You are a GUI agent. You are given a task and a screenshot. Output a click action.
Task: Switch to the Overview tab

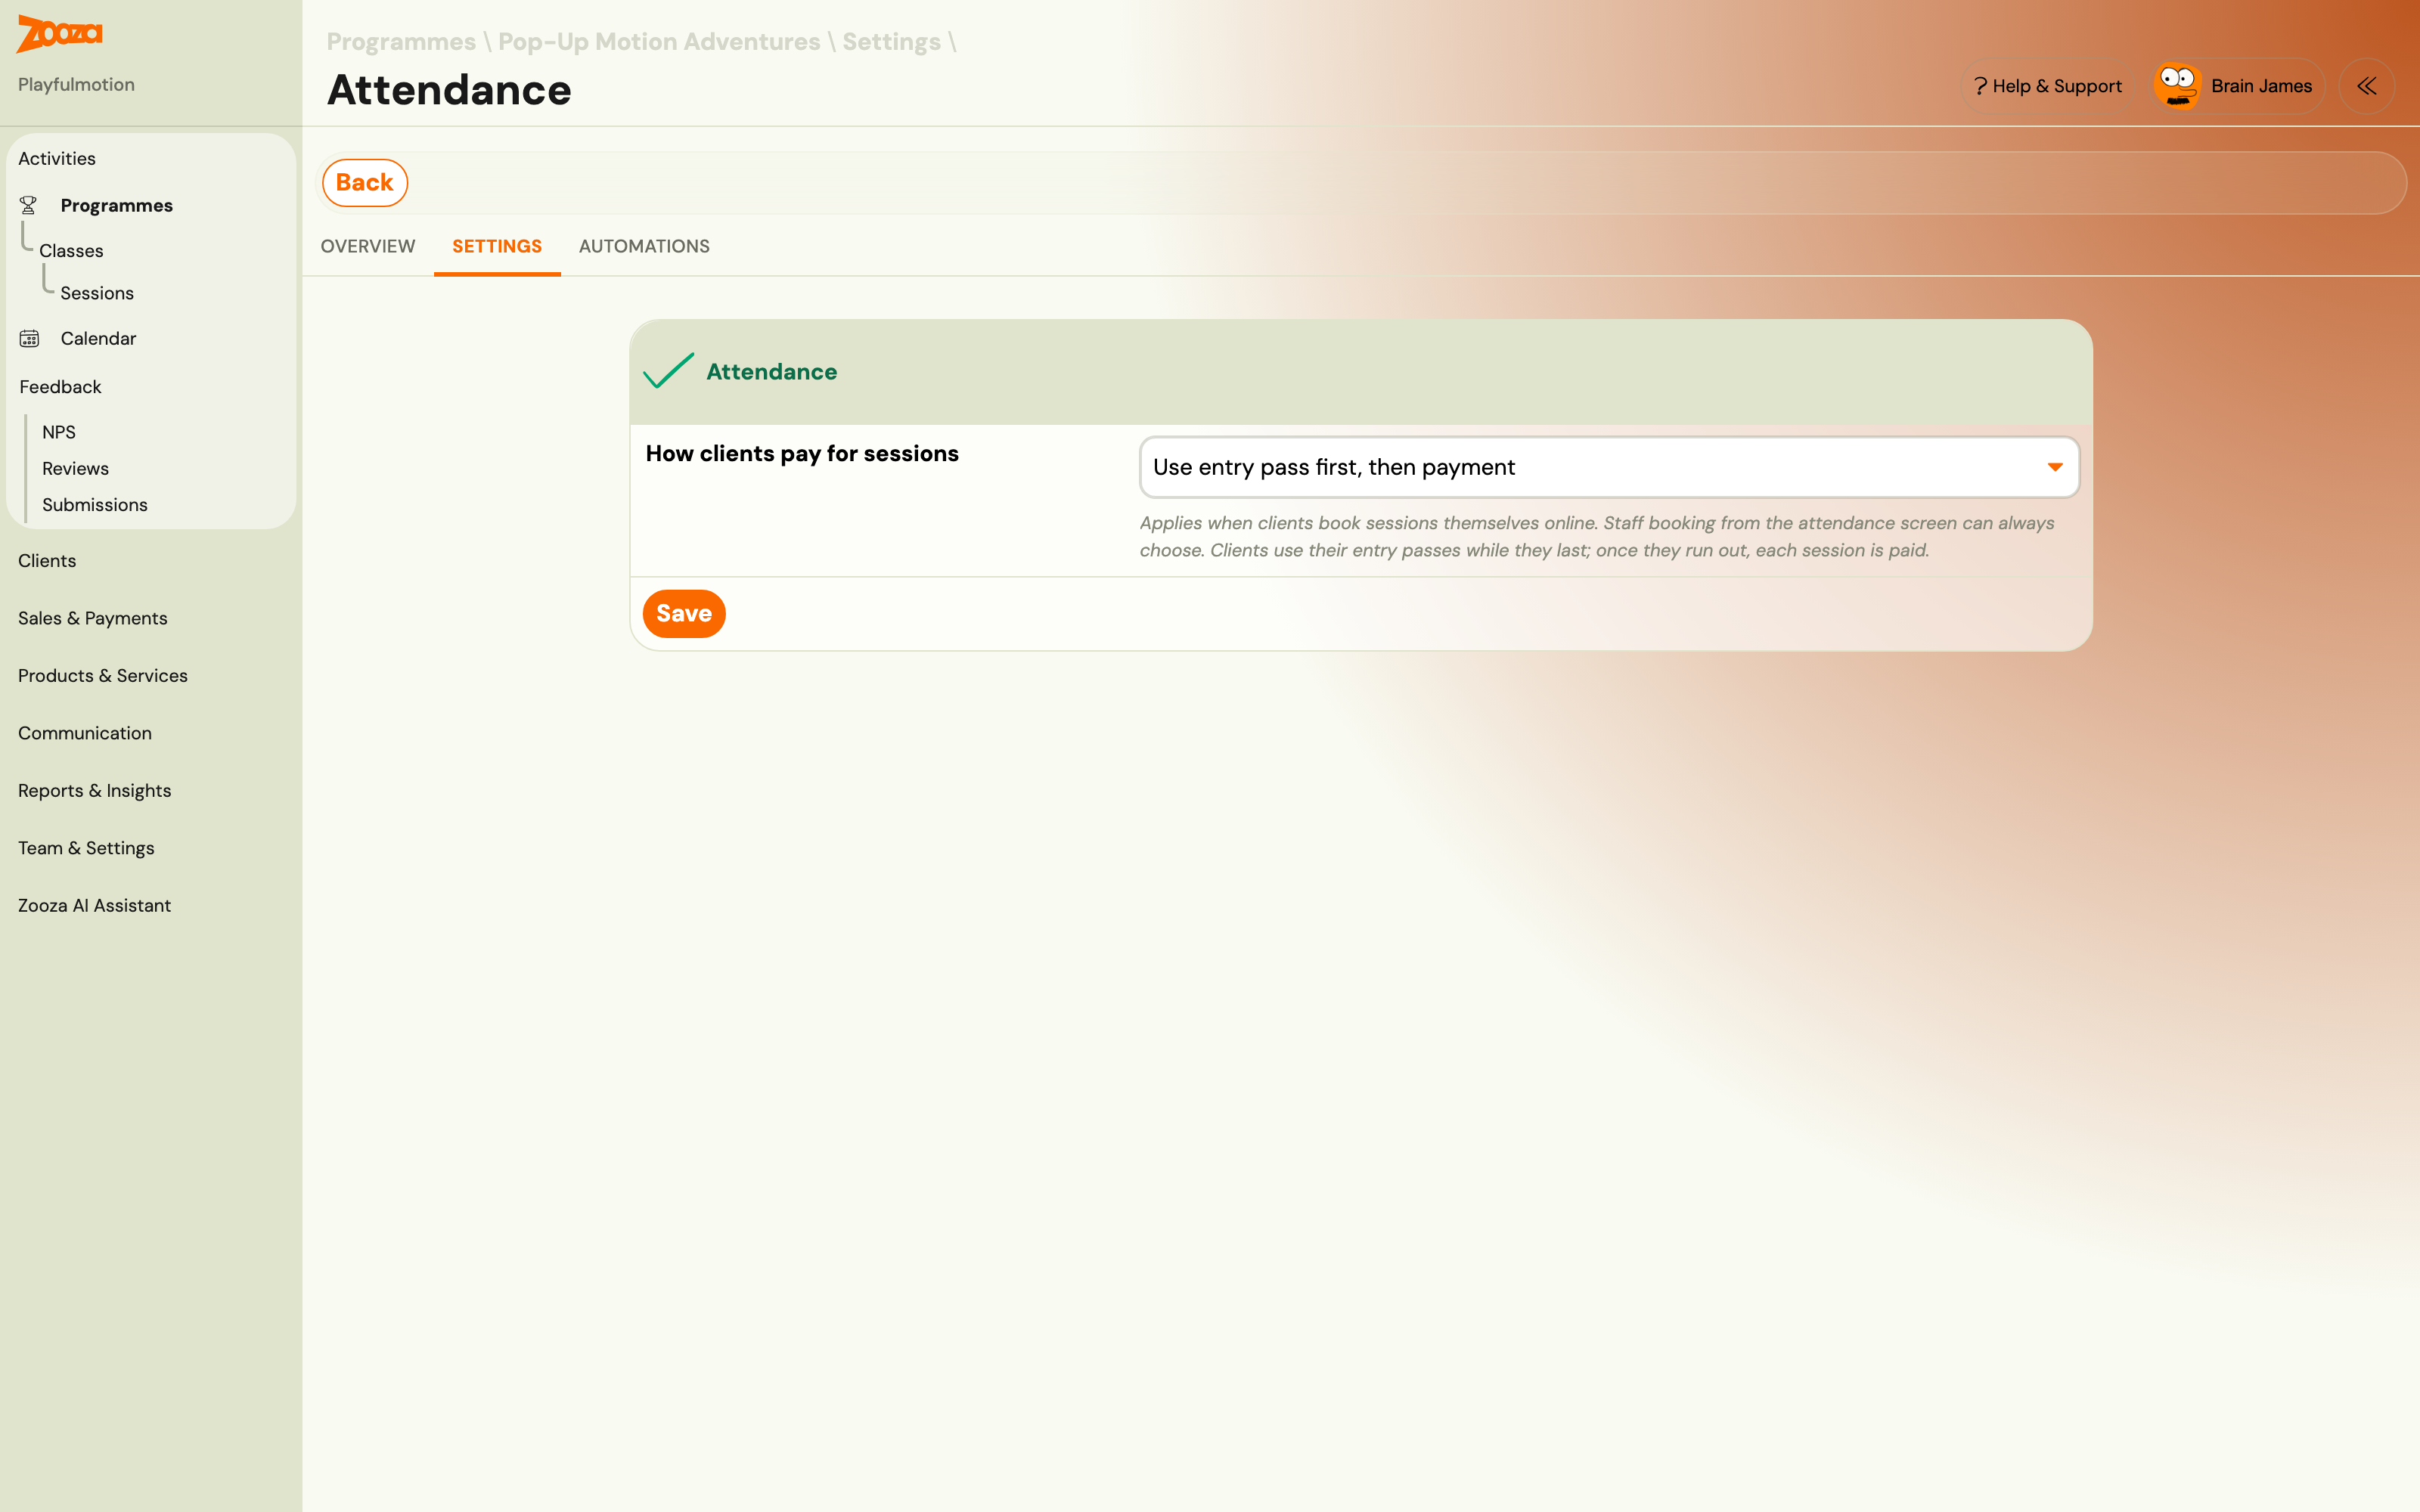click(x=367, y=246)
